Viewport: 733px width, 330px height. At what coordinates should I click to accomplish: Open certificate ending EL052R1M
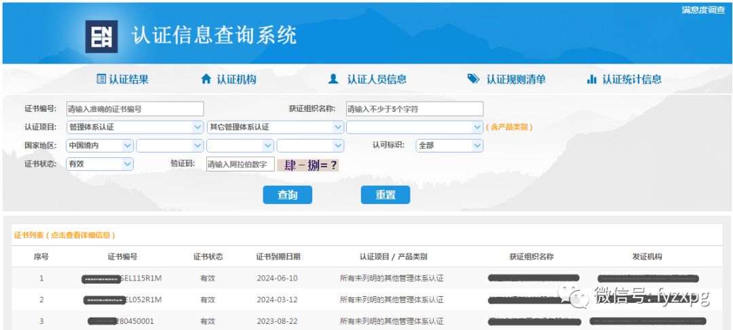123,300
